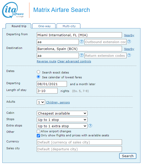Open the Stops dropdown

[x=62, y=120]
